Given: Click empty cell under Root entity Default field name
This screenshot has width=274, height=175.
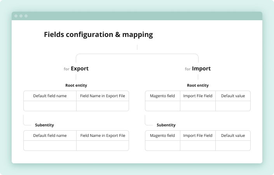Looking at the screenshot, I should (x=50, y=106).
